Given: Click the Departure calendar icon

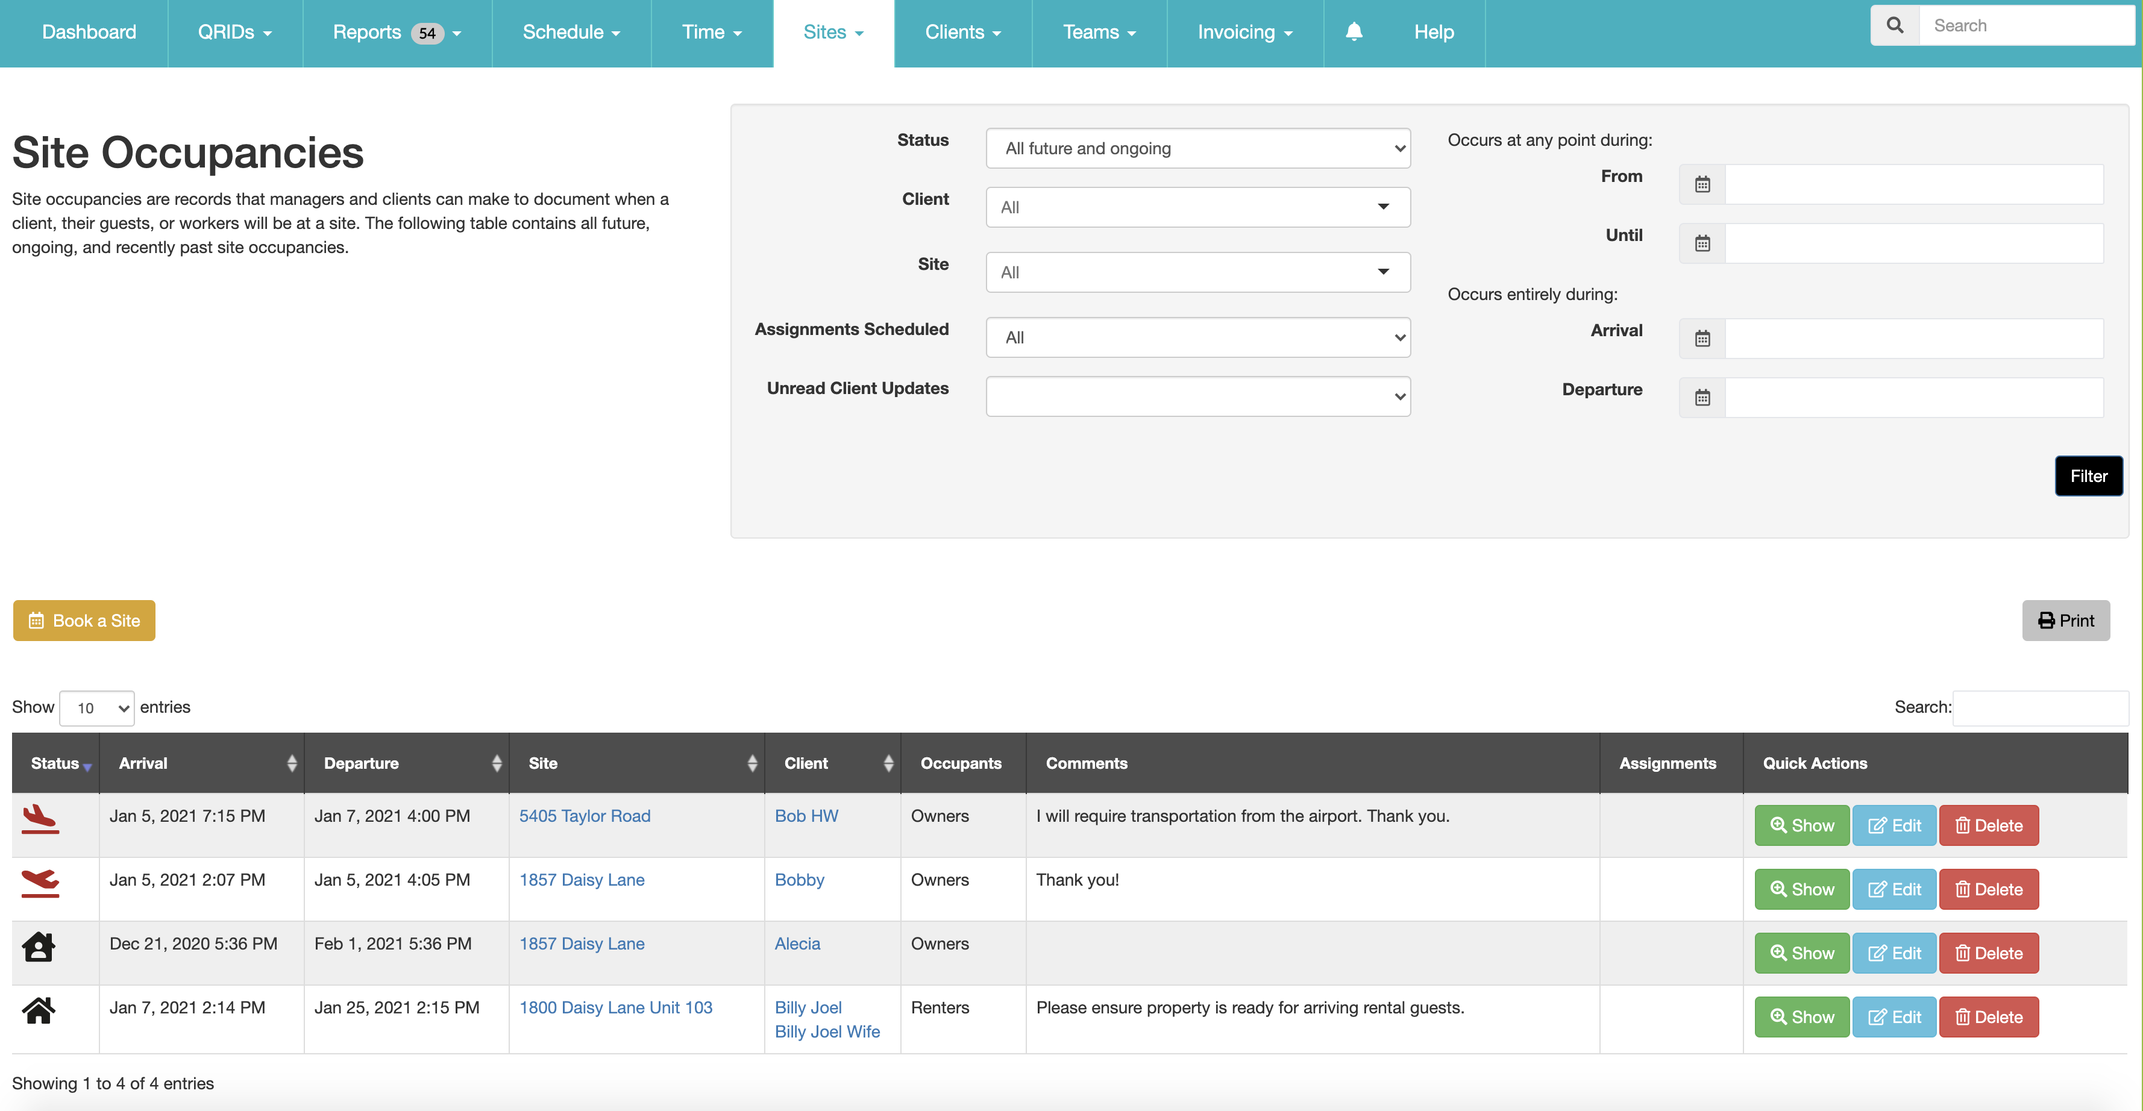Looking at the screenshot, I should 1702,398.
